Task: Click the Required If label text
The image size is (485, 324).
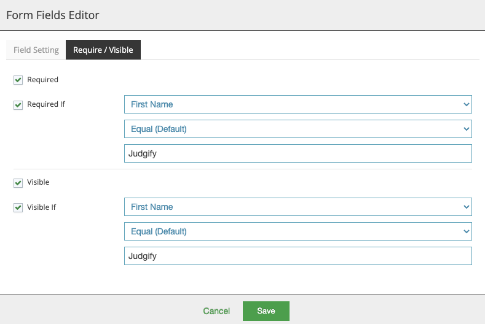Action: pos(46,104)
